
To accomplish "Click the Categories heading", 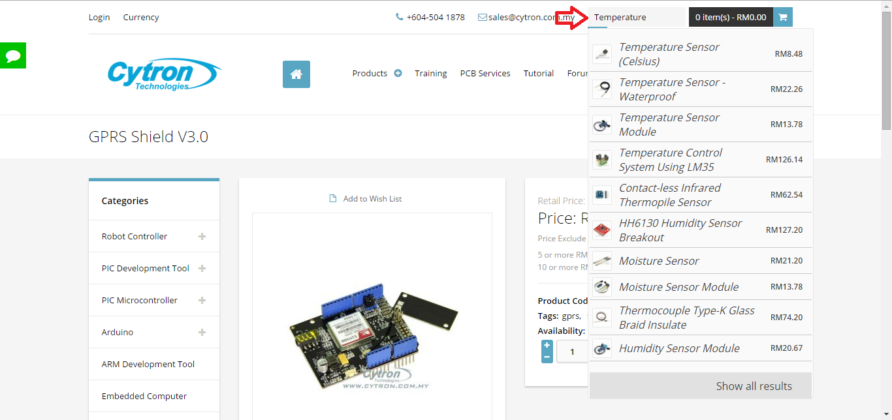I will (125, 201).
